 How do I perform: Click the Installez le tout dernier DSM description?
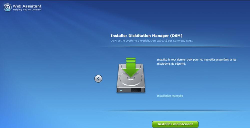click(x=196, y=62)
